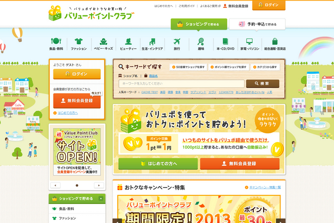The image size is (334, 223).
Task: Click the 検索 search button
Action: click(263, 84)
